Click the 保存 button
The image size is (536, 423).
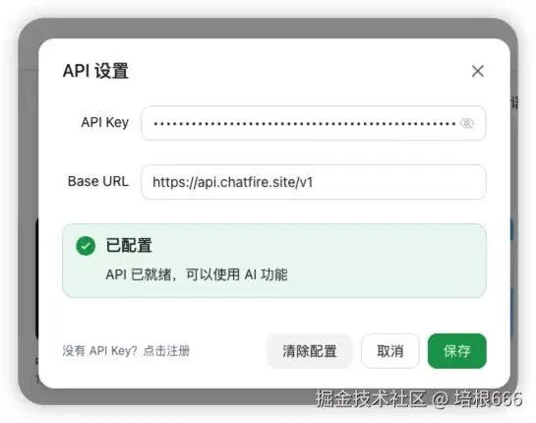click(457, 351)
